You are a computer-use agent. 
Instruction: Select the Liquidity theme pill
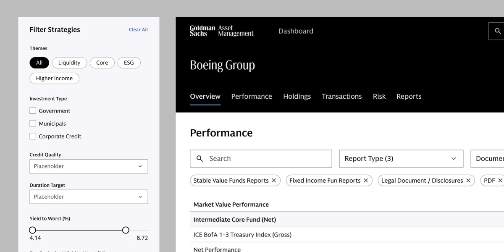pos(69,63)
